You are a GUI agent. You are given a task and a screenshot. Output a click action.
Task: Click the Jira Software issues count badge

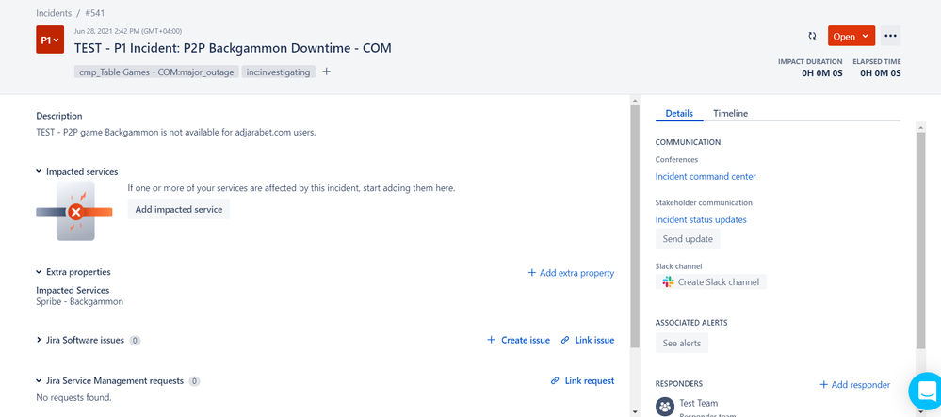point(136,341)
